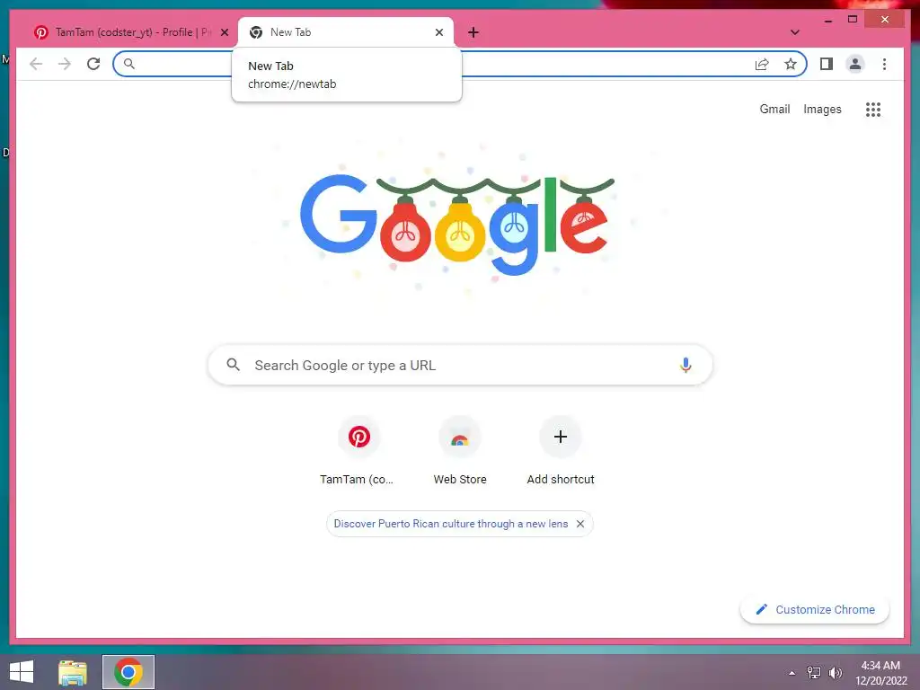Open the Chrome profile avatar
This screenshot has width=920, height=690.
(855, 64)
